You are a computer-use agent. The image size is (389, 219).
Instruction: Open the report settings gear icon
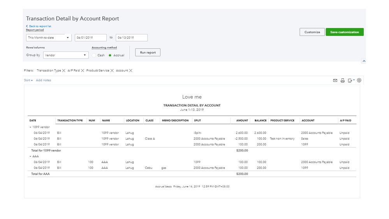[x=359, y=80]
